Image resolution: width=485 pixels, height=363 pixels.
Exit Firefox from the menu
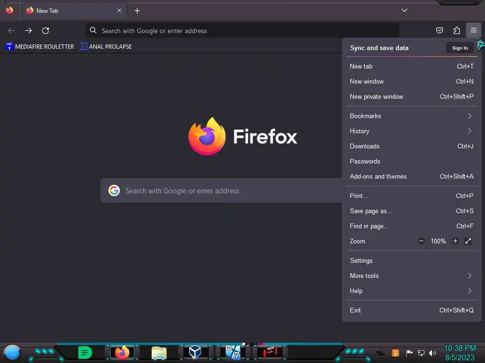412,310
